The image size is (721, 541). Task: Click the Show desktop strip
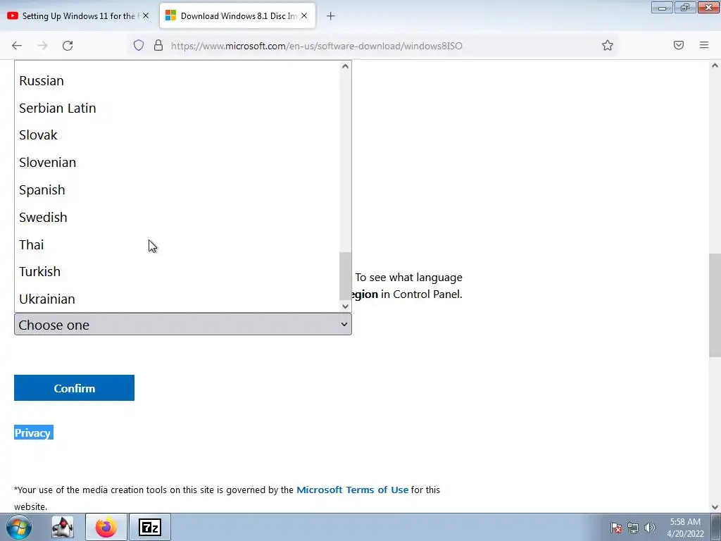716,527
